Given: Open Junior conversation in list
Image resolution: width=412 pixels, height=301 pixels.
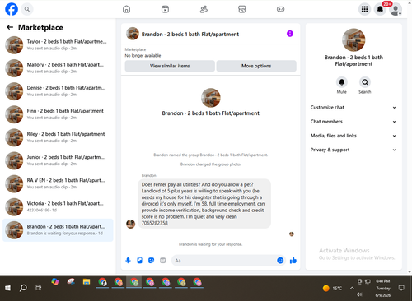Looking at the screenshot, I should click(58, 160).
